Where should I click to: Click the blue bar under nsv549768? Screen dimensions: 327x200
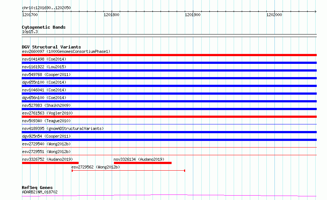pyautogui.click(x=169, y=78)
